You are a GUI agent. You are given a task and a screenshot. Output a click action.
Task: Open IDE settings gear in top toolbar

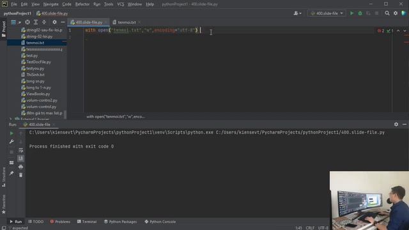point(396,13)
